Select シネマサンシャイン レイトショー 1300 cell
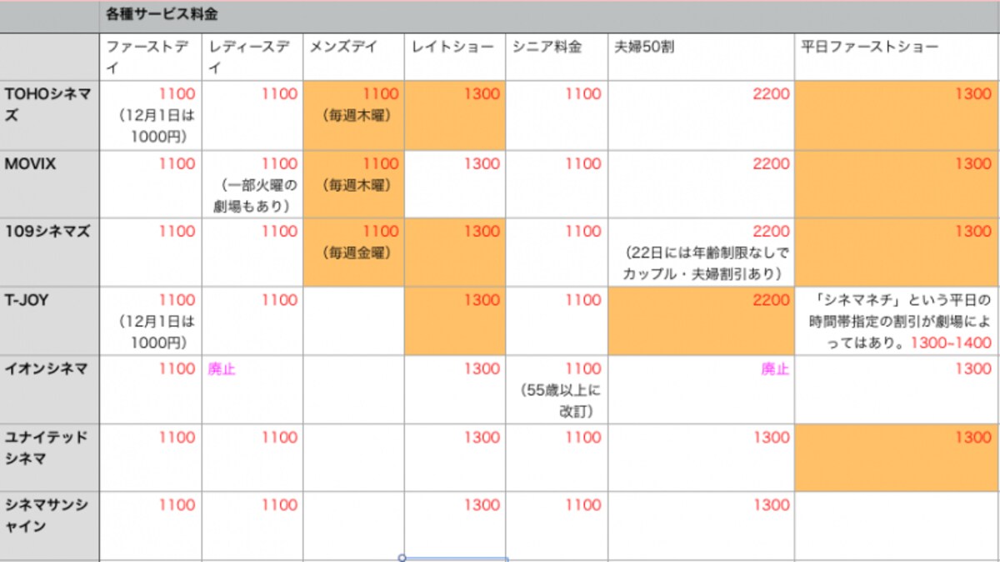The height and width of the screenshot is (562, 1000). pyautogui.click(x=455, y=526)
